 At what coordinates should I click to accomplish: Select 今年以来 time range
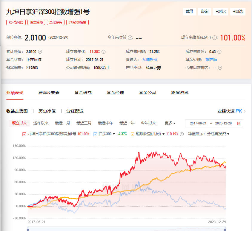pos(148,123)
